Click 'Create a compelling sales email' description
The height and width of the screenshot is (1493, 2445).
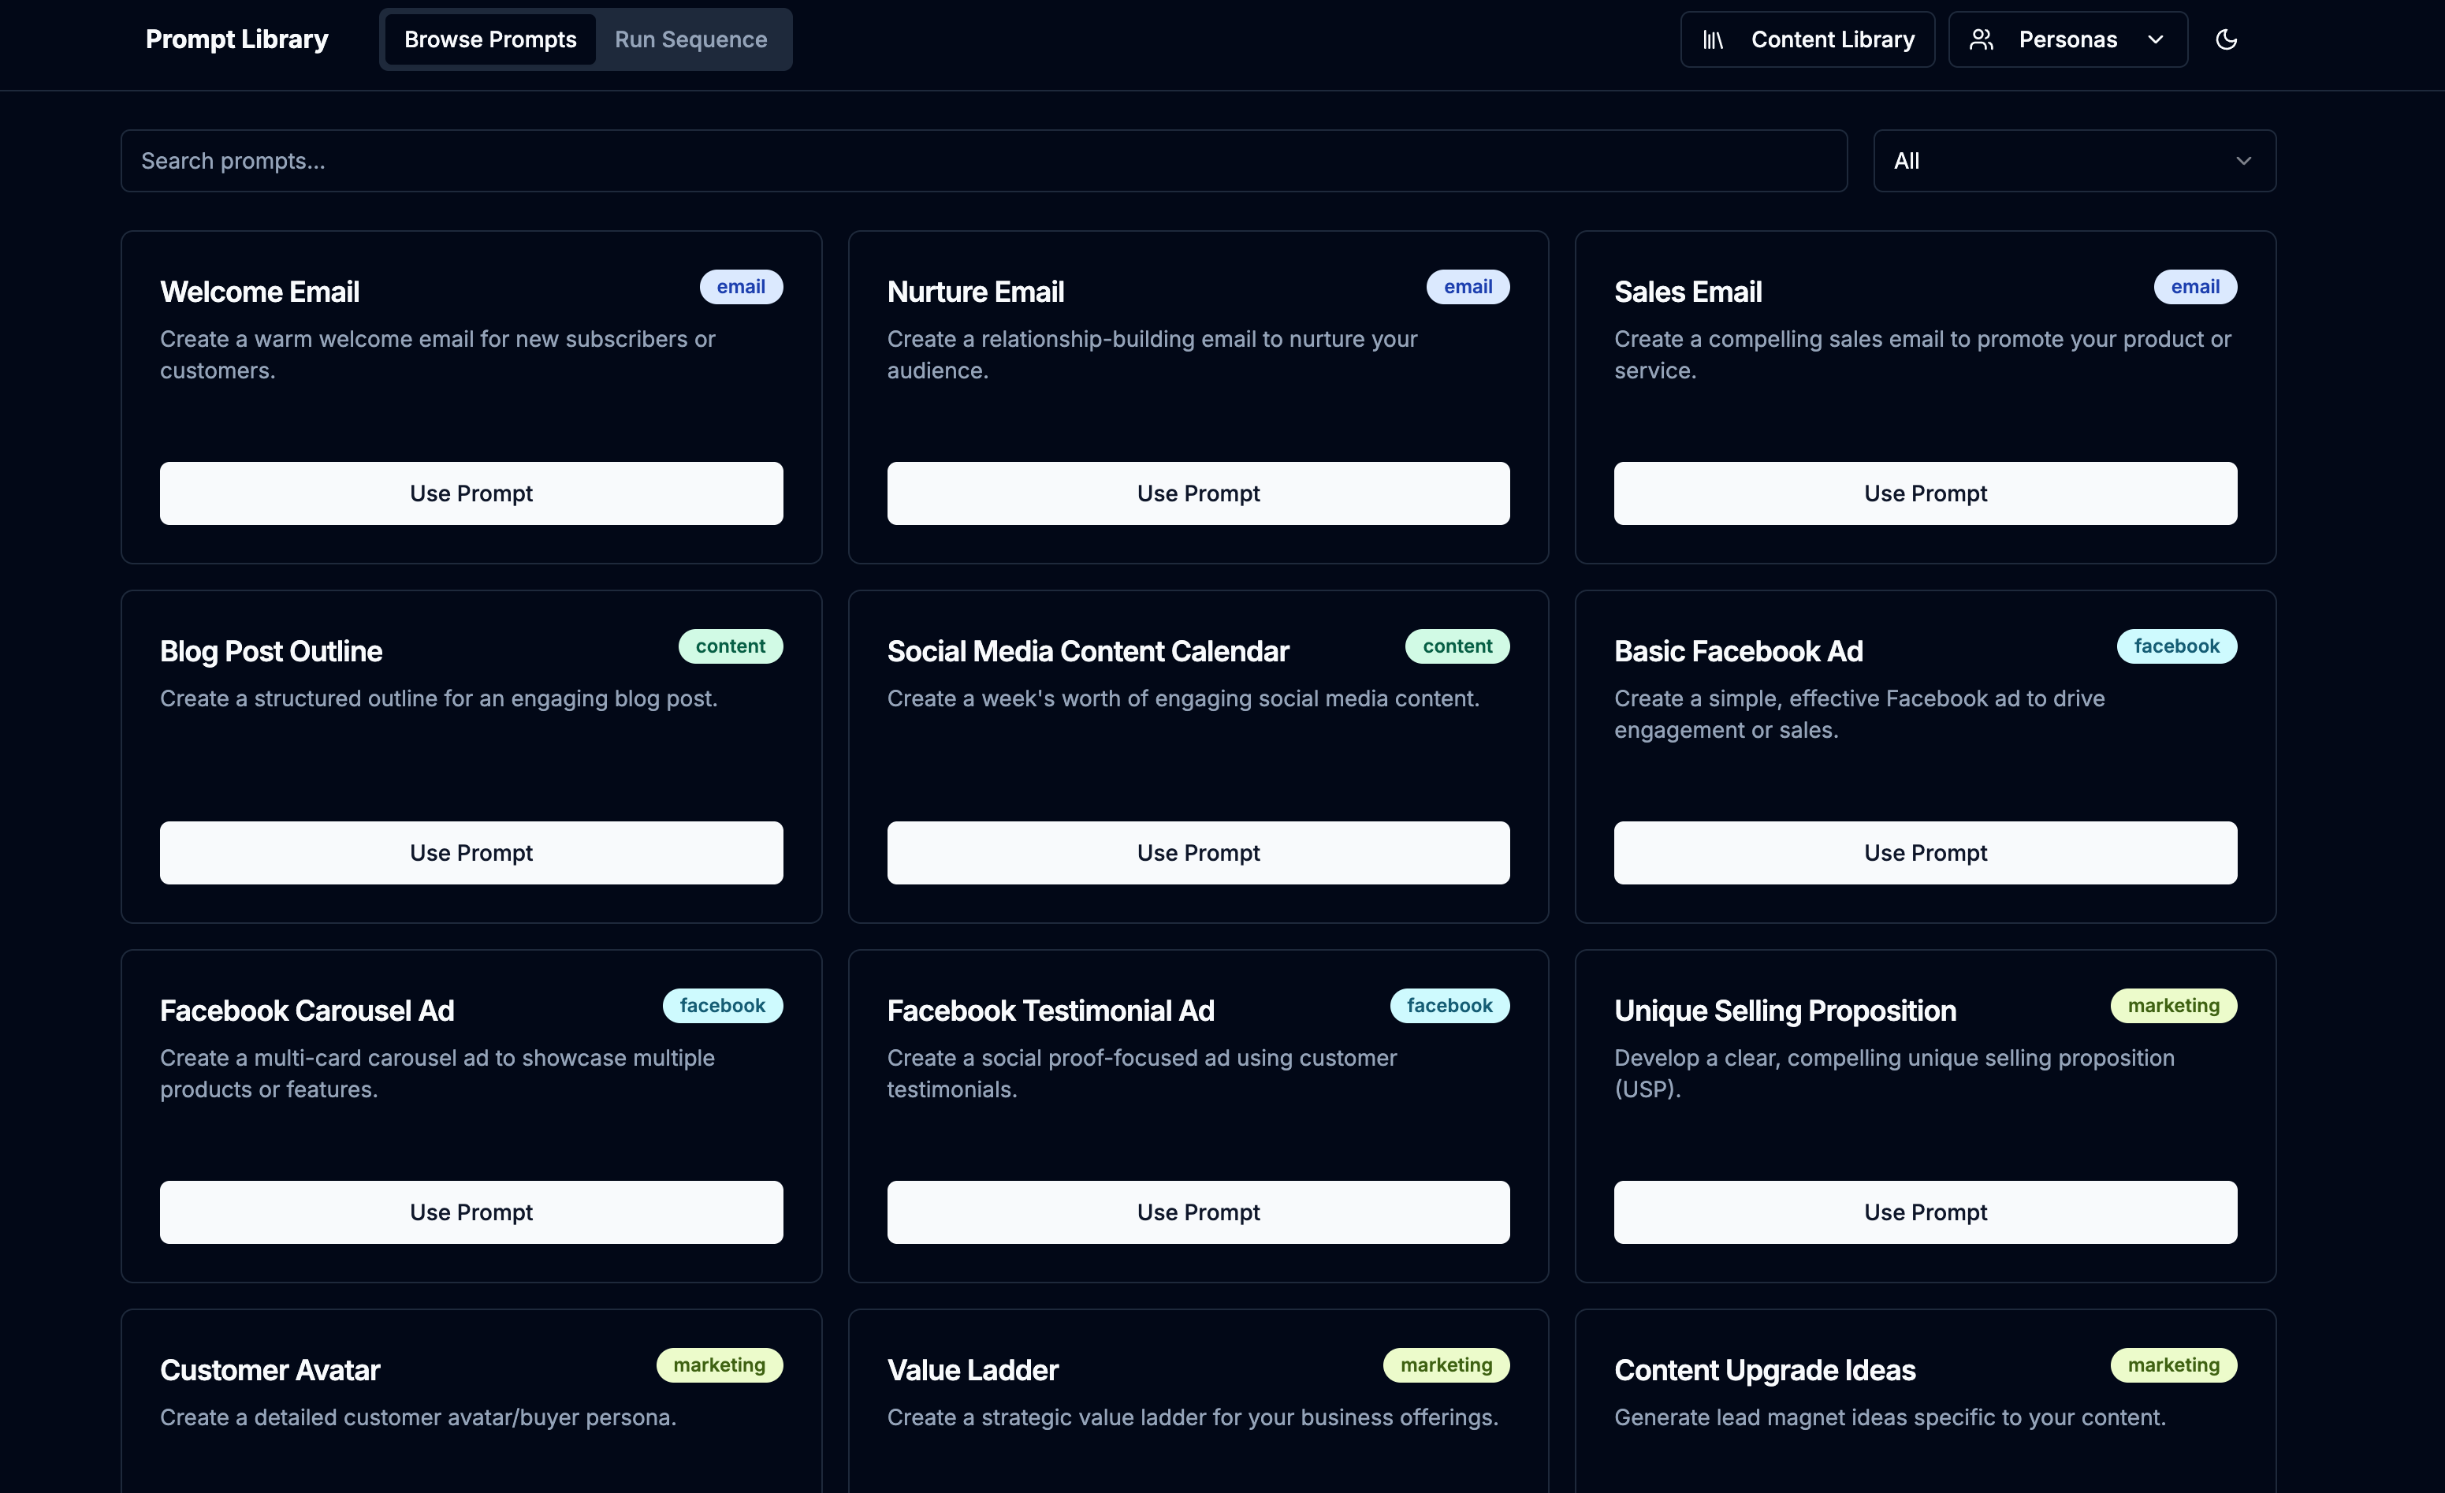pos(1922,355)
